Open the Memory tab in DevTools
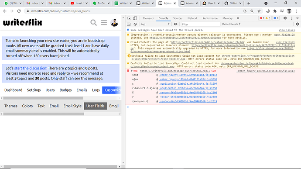The width and height of the screenshot is (301, 169). click(x=227, y=18)
